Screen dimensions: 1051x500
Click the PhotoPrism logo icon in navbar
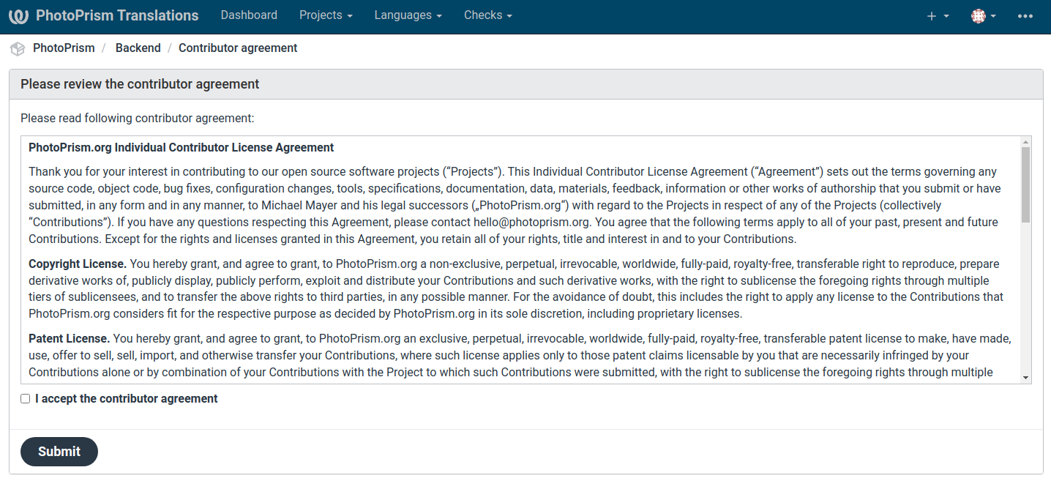tap(18, 16)
